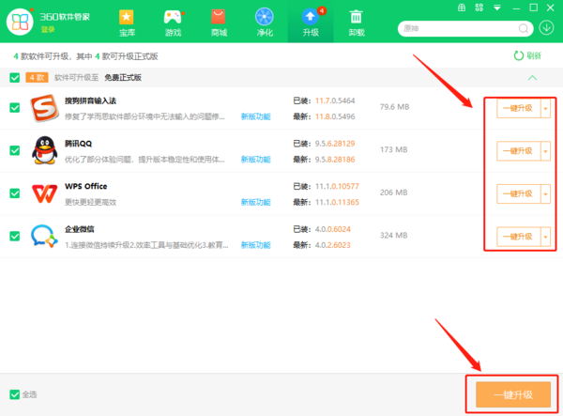Open the dropdown arrow beside WPS Office upgrade button
Image resolution: width=563 pixels, height=416 pixels.
545,193
